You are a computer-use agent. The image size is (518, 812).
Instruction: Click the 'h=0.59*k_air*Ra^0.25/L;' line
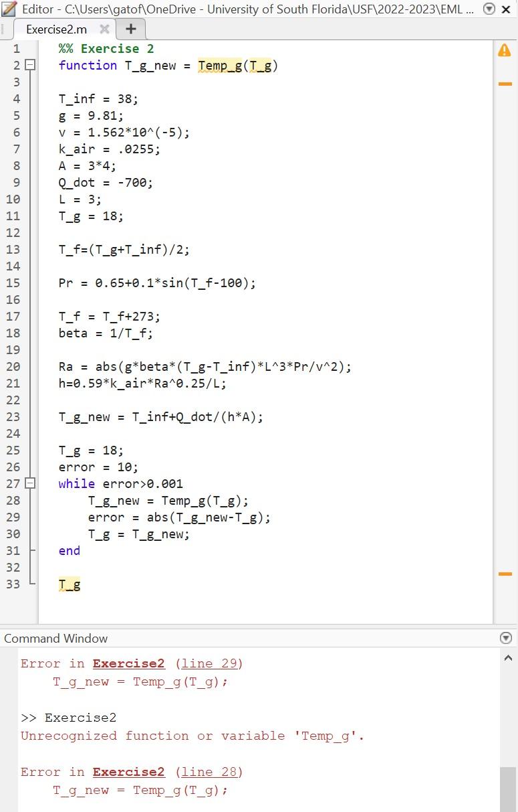(143, 384)
